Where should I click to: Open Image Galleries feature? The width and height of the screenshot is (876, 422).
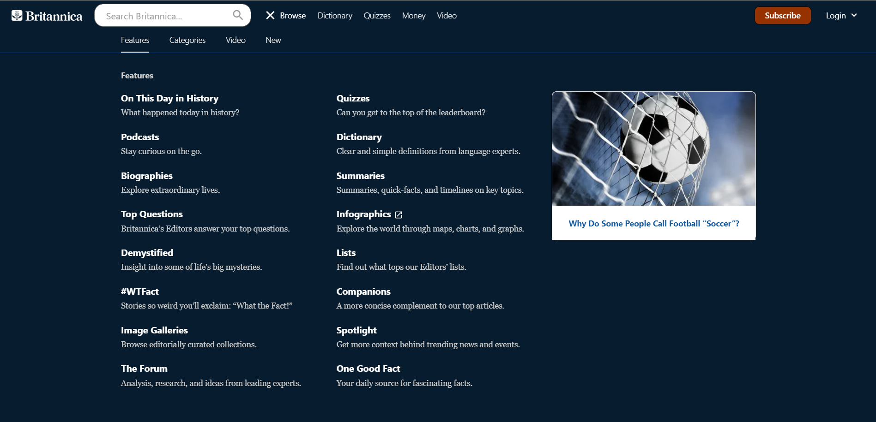pos(154,330)
